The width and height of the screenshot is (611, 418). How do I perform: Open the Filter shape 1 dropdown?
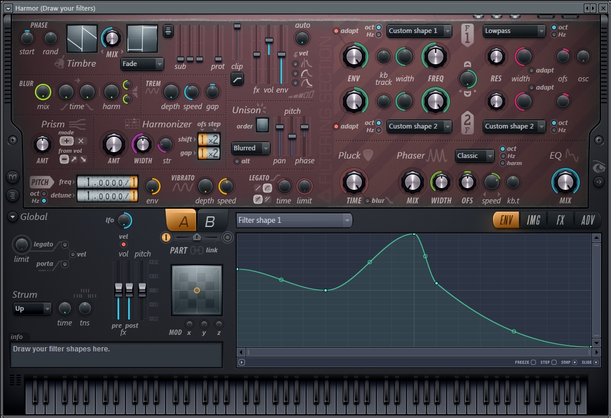(x=293, y=219)
